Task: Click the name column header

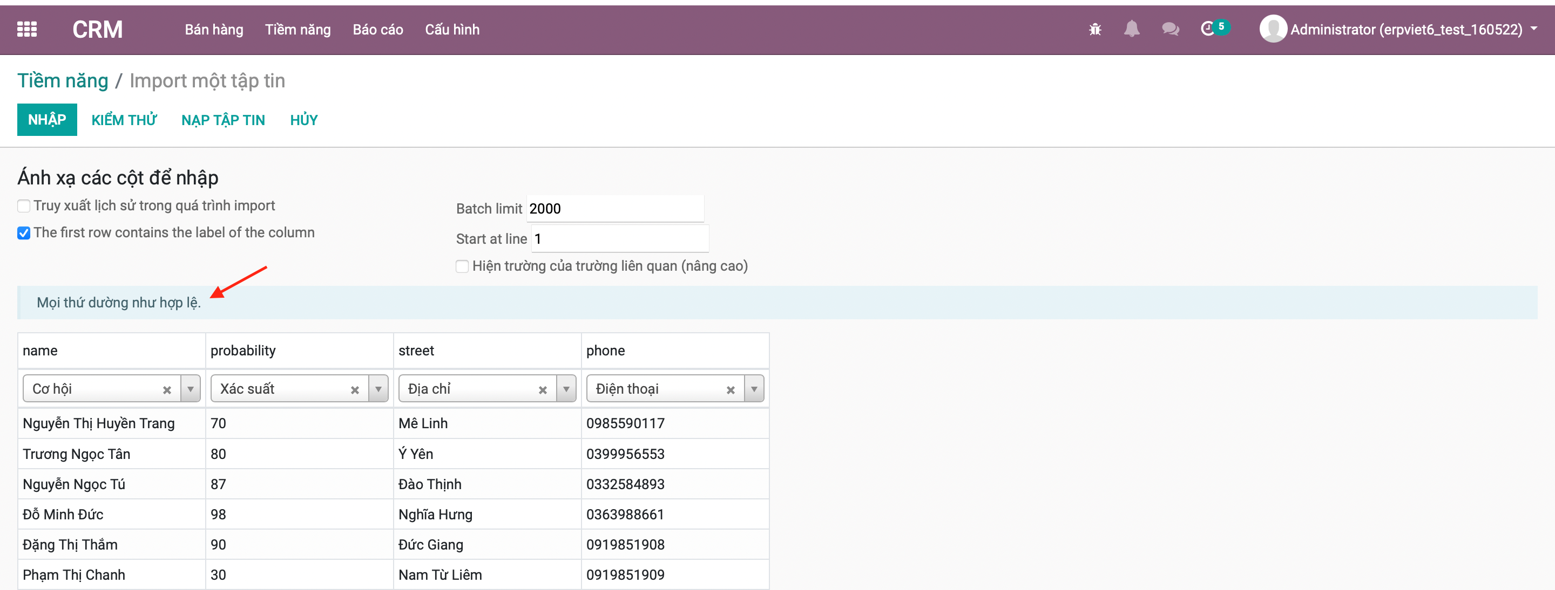Action: pos(112,351)
